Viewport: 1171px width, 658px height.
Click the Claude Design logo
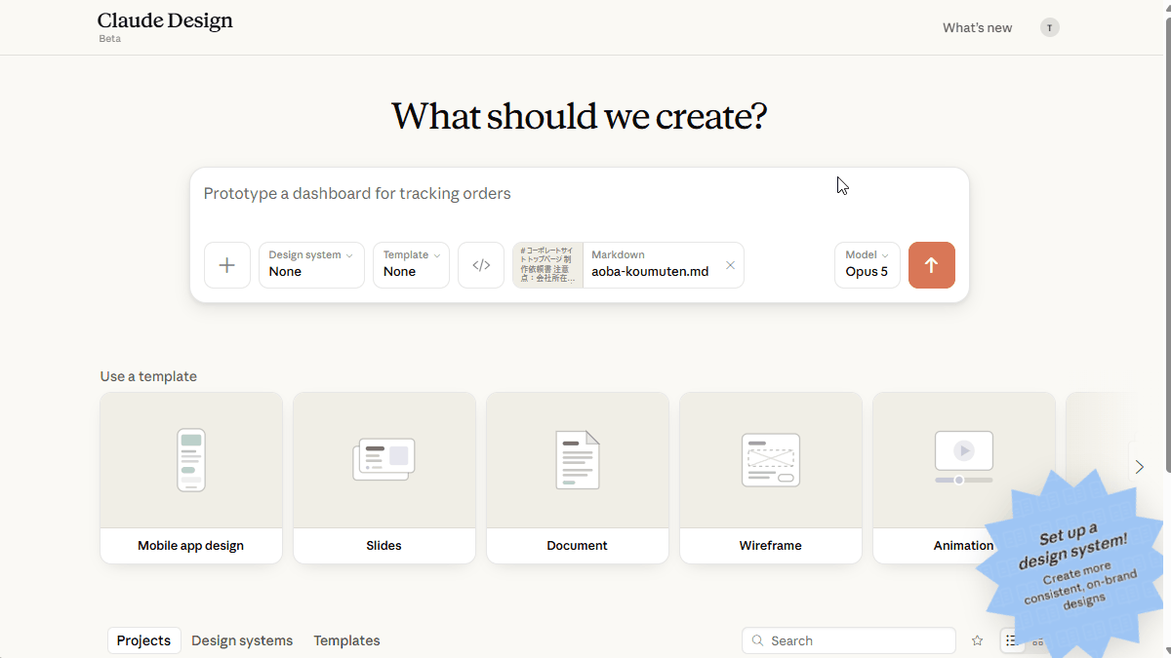165,20
